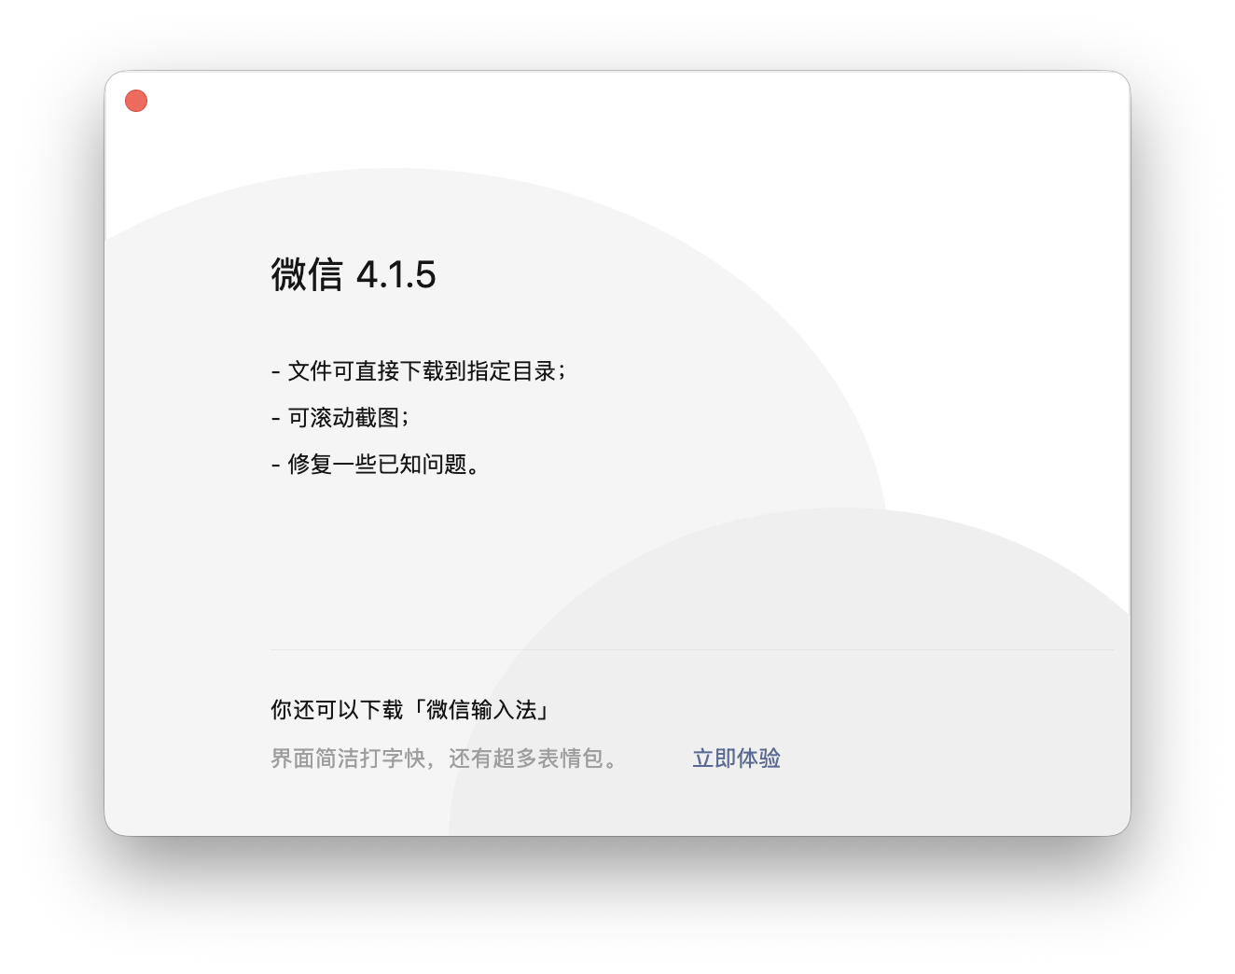1235x974 pixels.
Task: Click the first changelog line about file downloads
Action: [422, 369]
